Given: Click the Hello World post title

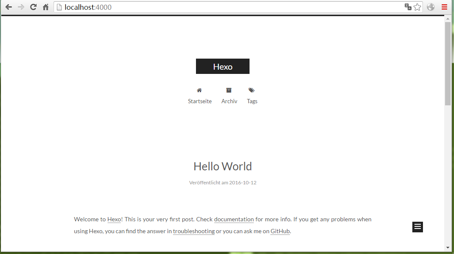Looking at the screenshot, I should [222, 166].
